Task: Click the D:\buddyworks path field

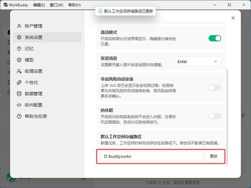Action: pyautogui.click(x=152, y=156)
